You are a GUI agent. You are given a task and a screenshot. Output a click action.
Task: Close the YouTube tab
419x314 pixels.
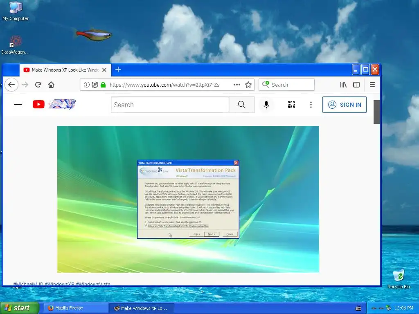pos(104,70)
